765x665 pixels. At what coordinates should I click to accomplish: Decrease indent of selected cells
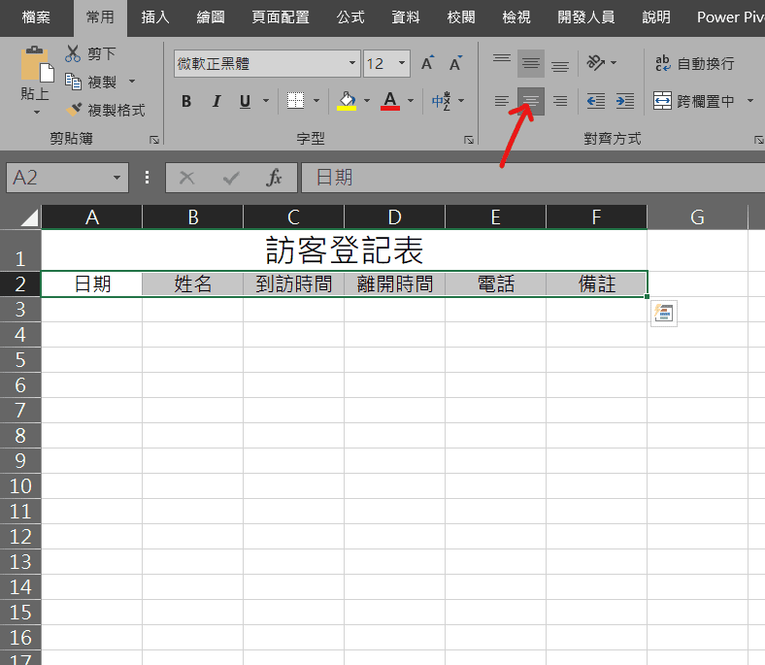coord(596,102)
